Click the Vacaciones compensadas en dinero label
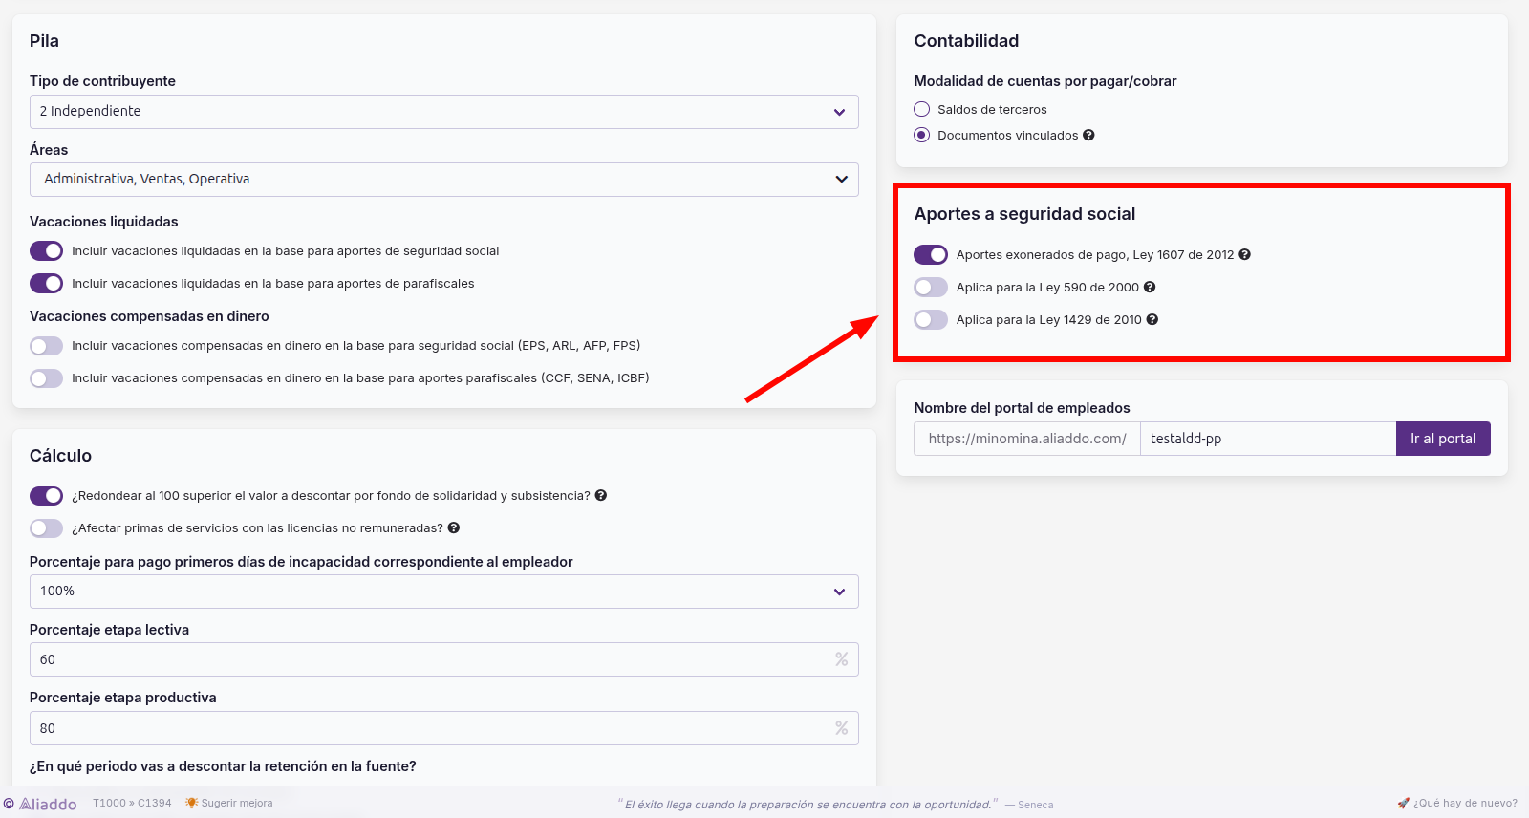Screen dimensions: 1529x818 click(149, 316)
